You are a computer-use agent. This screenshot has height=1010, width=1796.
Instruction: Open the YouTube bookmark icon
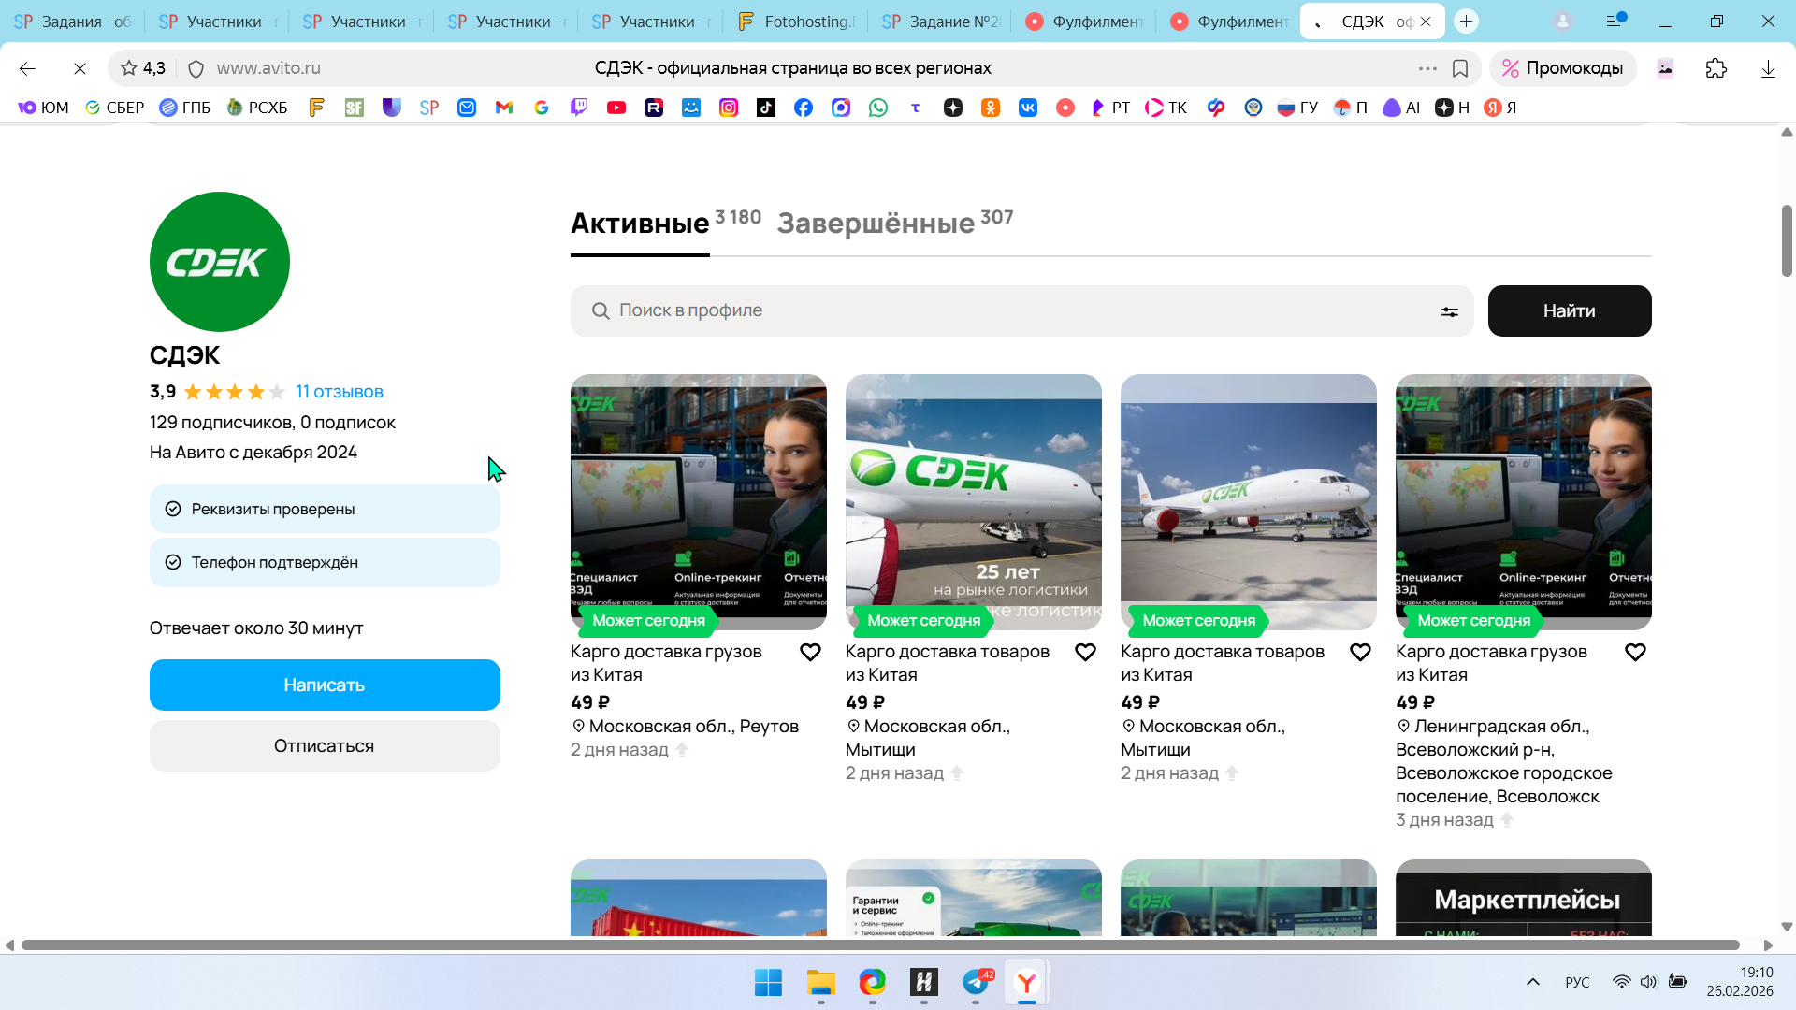(616, 108)
